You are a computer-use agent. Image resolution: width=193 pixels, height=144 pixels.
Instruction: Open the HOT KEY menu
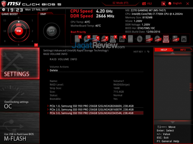[138, 52]
